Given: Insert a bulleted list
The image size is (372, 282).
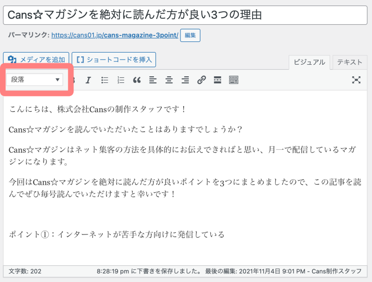Looking at the screenshot, I should pos(105,80).
